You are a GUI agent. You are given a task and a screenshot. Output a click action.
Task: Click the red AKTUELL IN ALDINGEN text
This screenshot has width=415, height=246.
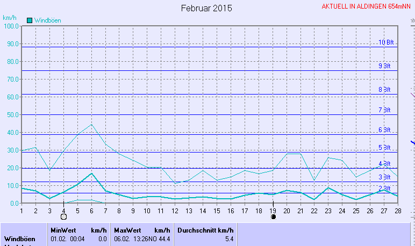coord(366,6)
